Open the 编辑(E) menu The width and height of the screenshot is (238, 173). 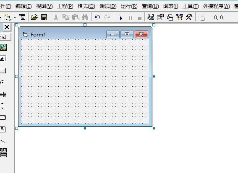[x=24, y=6]
